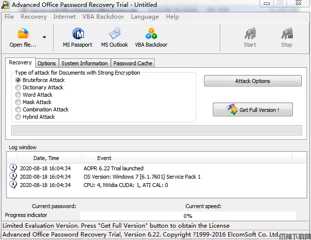The image size is (311, 240).
Task: Click the 0% progress indicator bar
Action: tap(188, 216)
